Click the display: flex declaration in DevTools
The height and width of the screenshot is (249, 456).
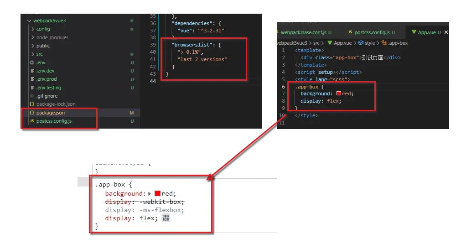[131, 218]
